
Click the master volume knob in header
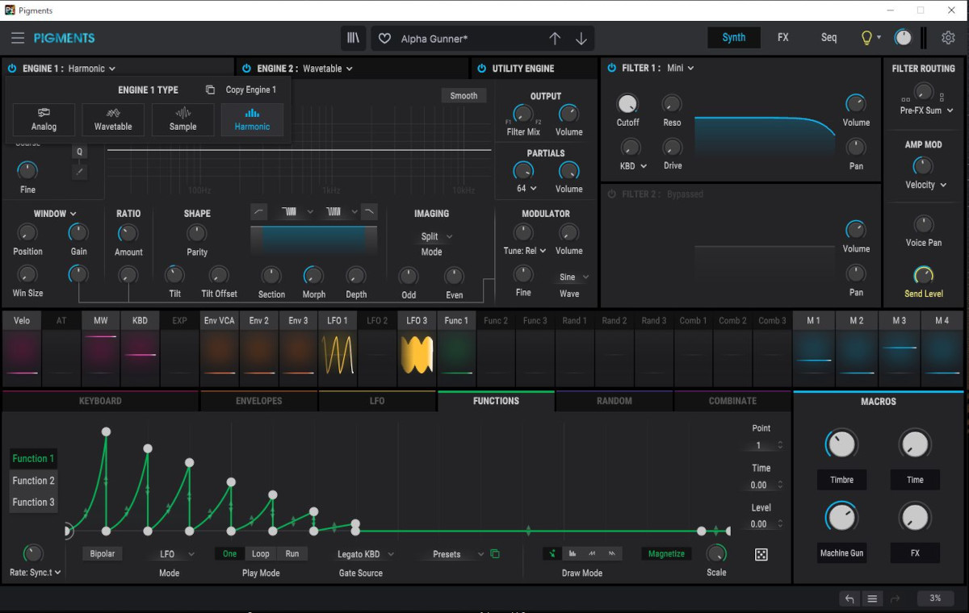[903, 38]
